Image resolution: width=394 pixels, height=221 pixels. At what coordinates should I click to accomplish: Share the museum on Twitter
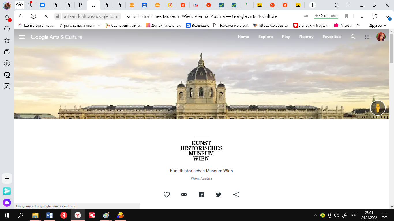click(219, 195)
